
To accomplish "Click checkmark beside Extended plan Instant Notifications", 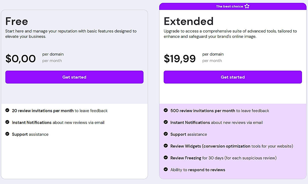I will click(x=166, y=122).
